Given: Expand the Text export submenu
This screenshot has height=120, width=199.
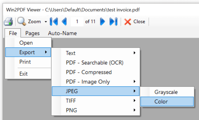Looking at the screenshot, I should (96, 53).
